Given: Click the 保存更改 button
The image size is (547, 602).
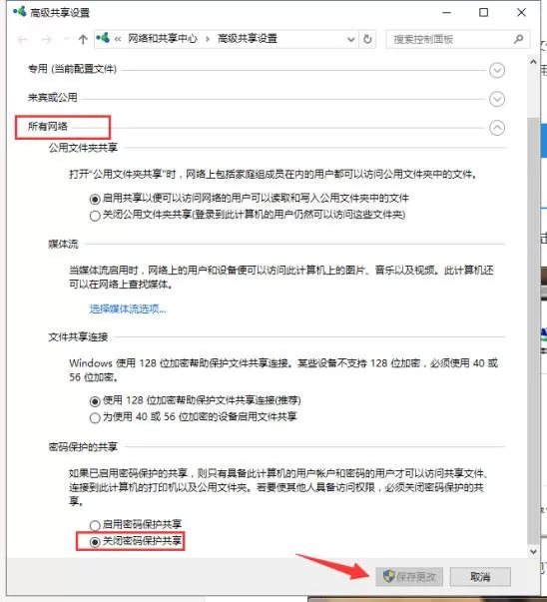Looking at the screenshot, I should (409, 577).
